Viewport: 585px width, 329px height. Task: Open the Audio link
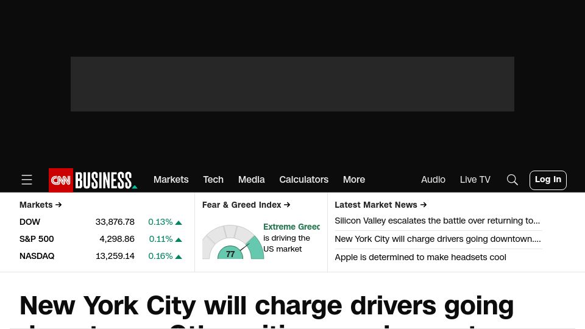[x=433, y=179]
